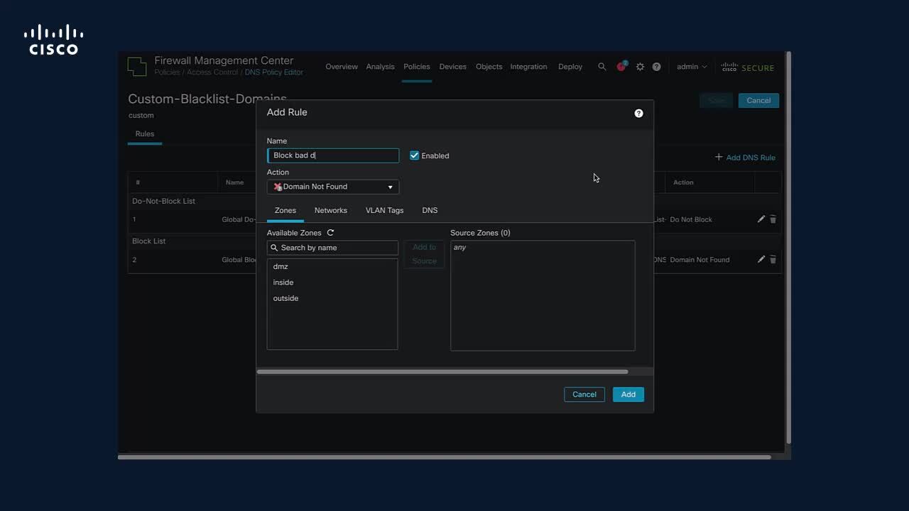
Task: Switch to the DNS tab
Action: coord(430,210)
